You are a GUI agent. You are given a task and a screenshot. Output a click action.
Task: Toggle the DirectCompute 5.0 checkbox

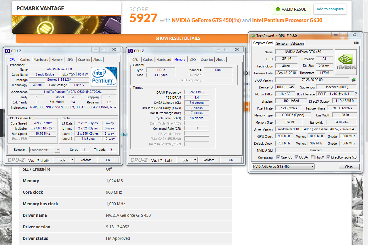[x=328, y=157]
